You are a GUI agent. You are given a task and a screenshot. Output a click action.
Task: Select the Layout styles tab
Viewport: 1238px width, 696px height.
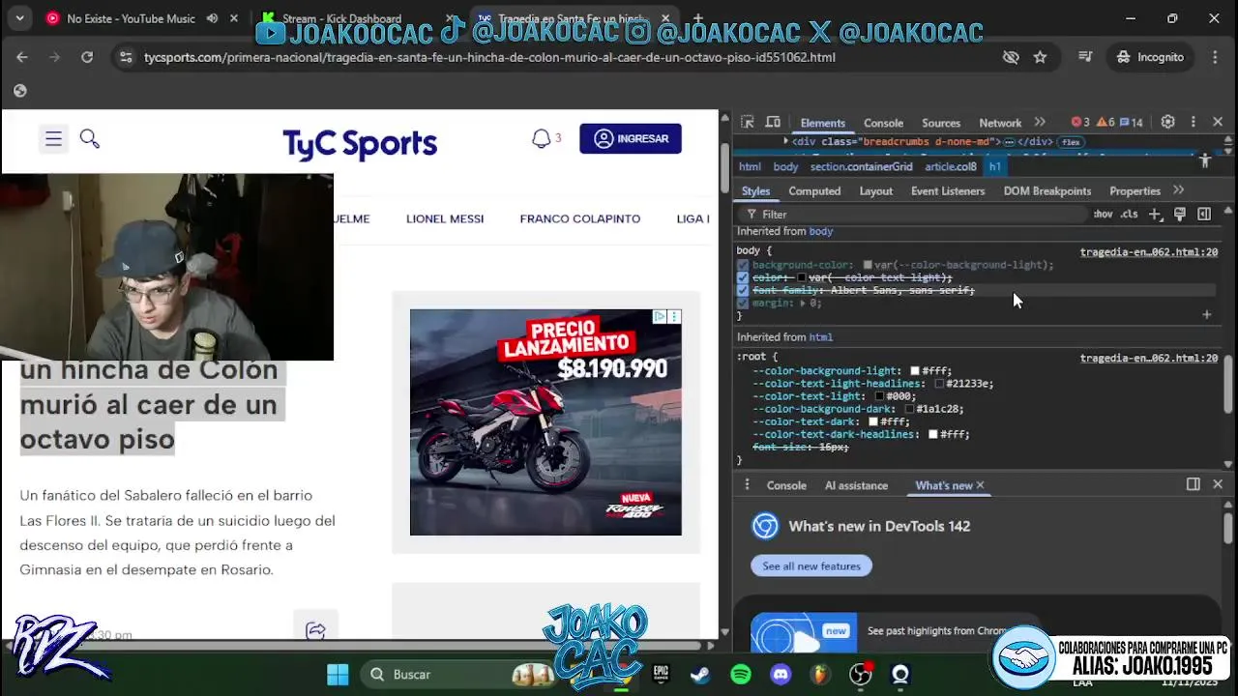pos(876,190)
